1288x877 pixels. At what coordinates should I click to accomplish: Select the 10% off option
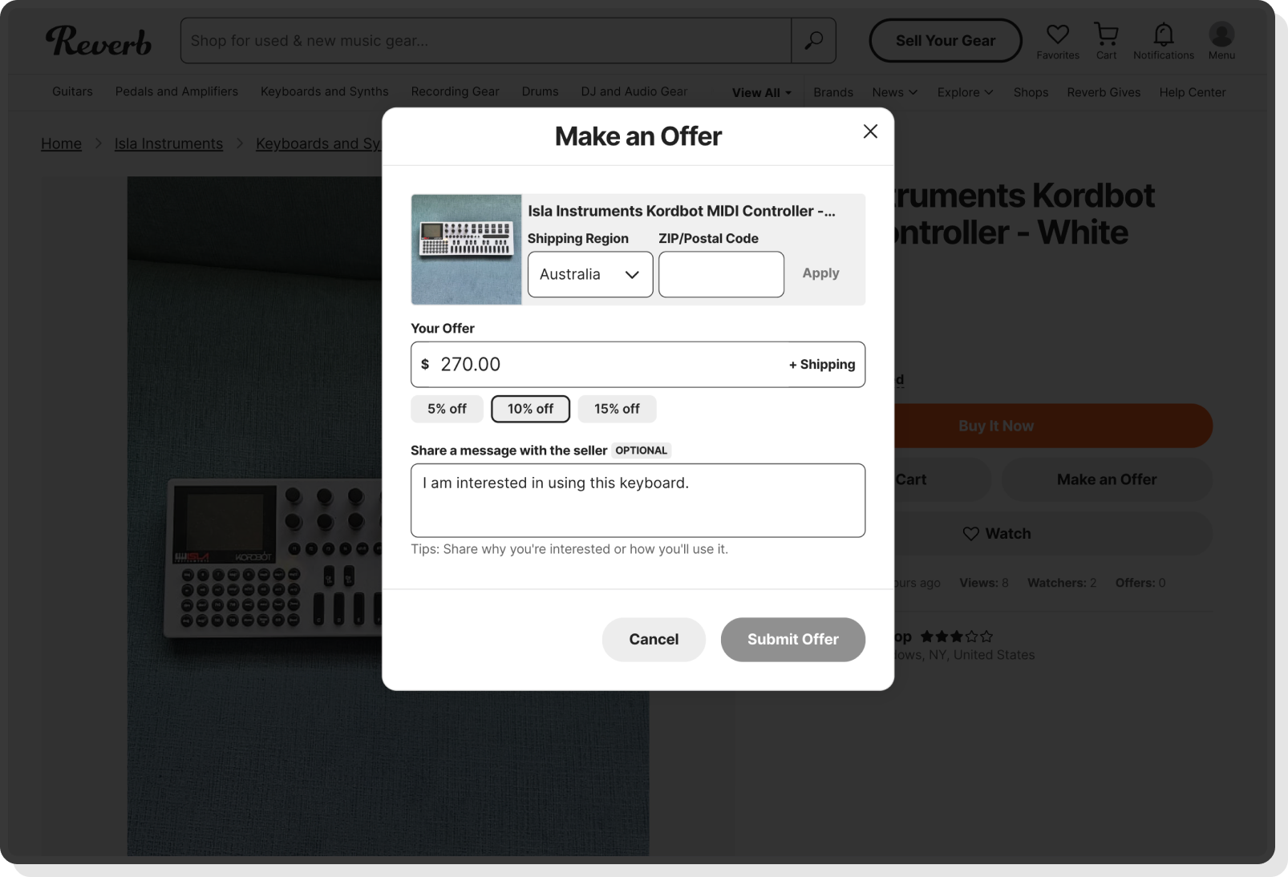point(530,409)
